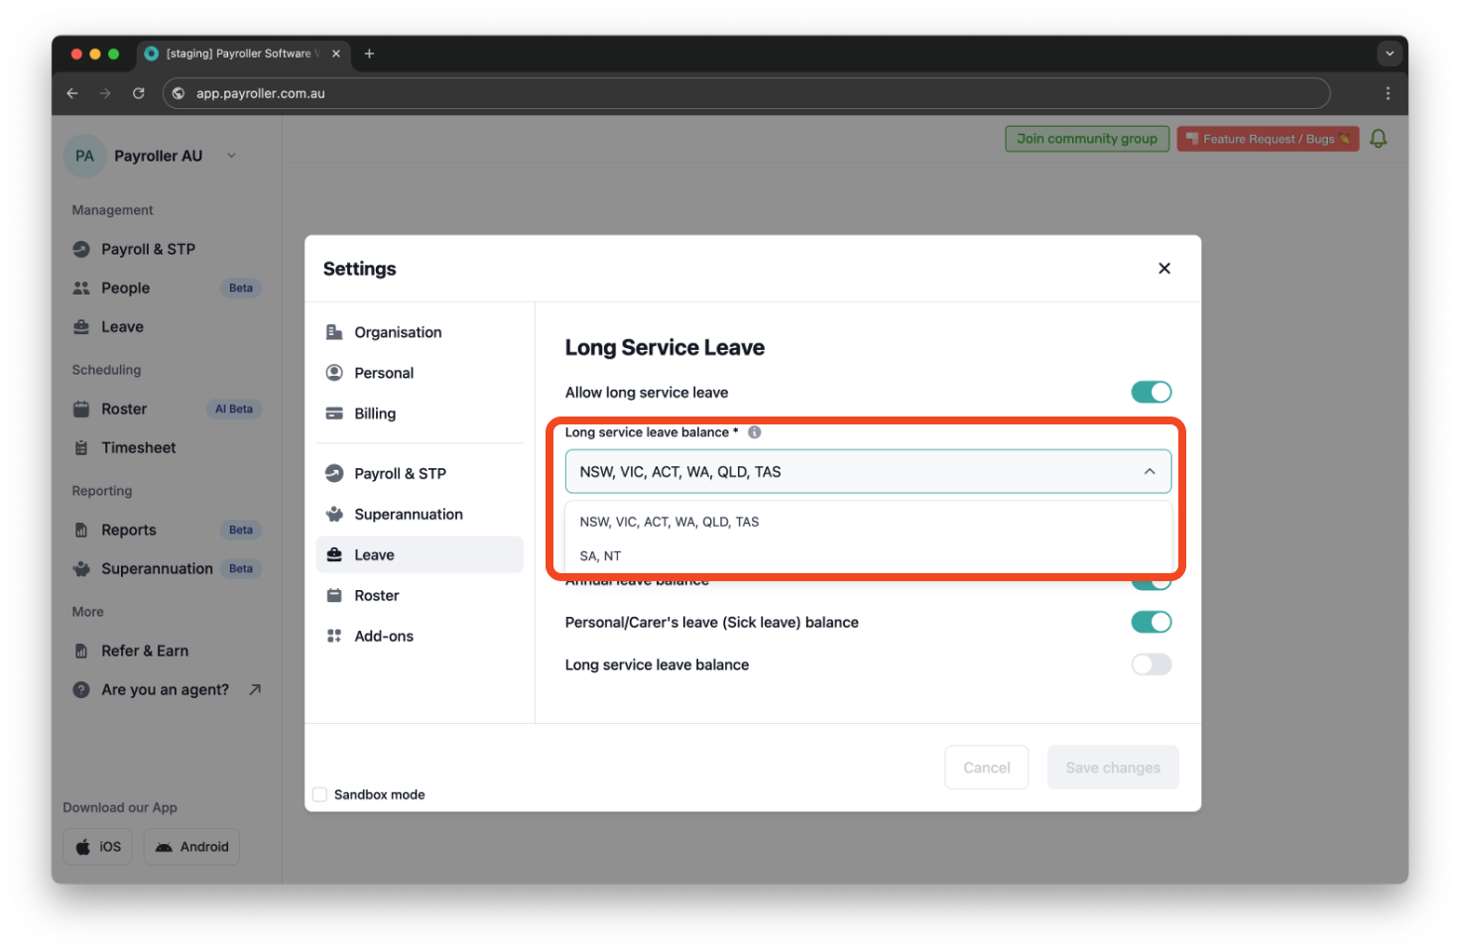Image resolution: width=1461 pixels, height=952 pixels.
Task: Select the People sidebar icon
Action: pos(83,288)
